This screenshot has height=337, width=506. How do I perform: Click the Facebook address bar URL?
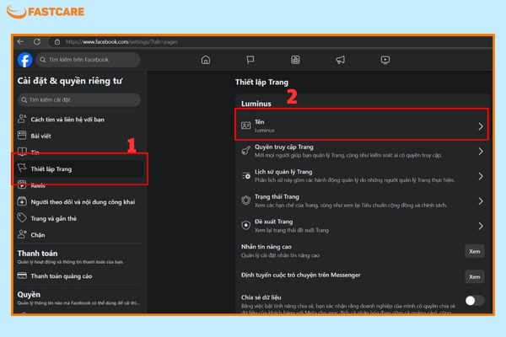click(x=121, y=42)
